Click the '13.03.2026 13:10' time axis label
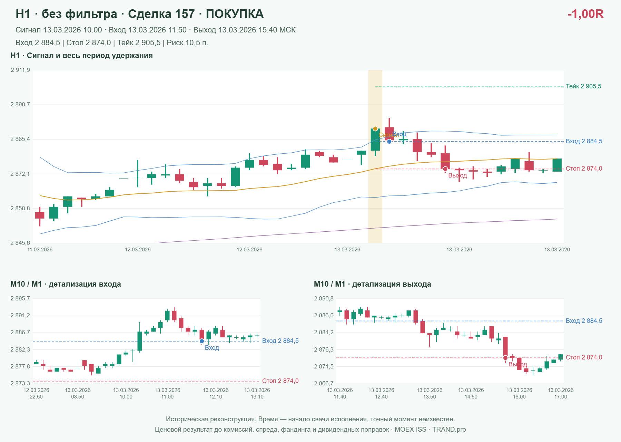 click(257, 393)
